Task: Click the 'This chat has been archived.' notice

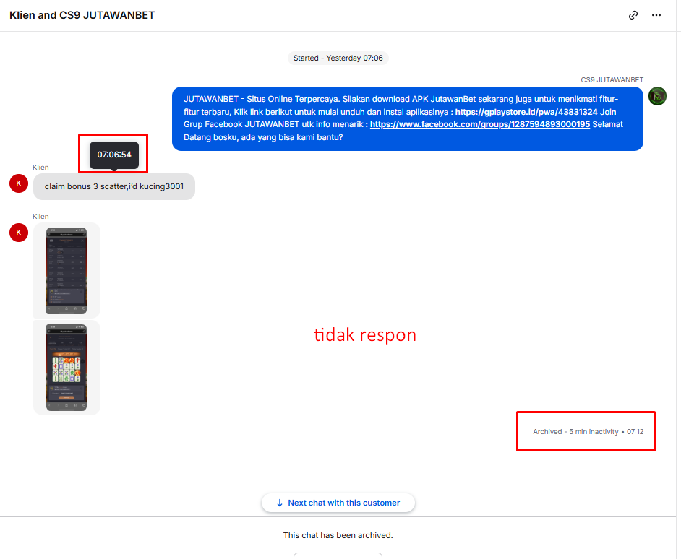Action: pos(338,535)
